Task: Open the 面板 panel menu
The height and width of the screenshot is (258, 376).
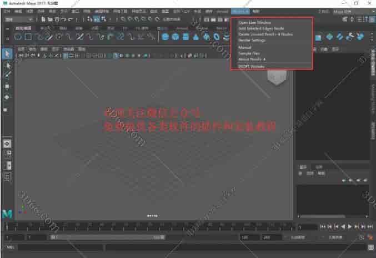Action: [82, 49]
